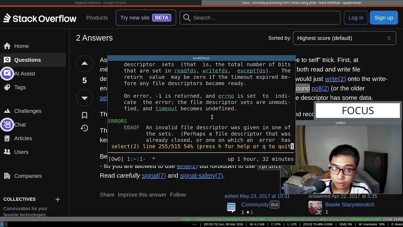Add a collective with the plus icon
This screenshot has height=227, width=403.
pyautogui.click(x=58, y=199)
